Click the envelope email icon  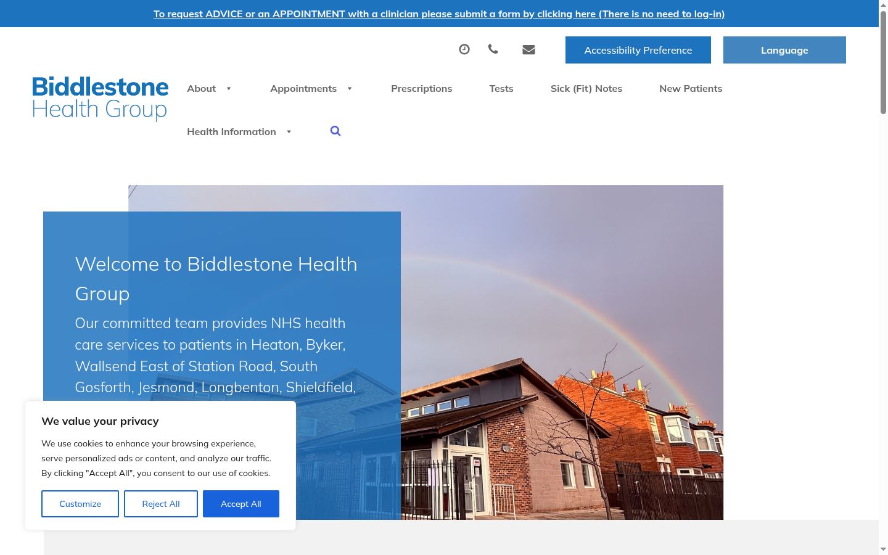coord(528,49)
